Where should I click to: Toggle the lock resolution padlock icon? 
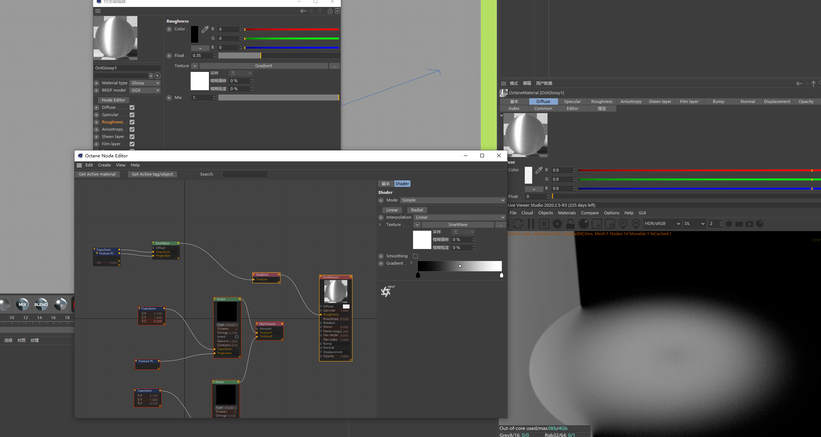pos(570,224)
